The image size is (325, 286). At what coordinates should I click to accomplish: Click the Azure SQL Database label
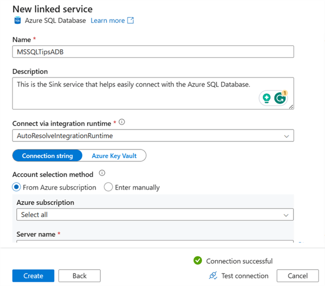tap(55, 21)
